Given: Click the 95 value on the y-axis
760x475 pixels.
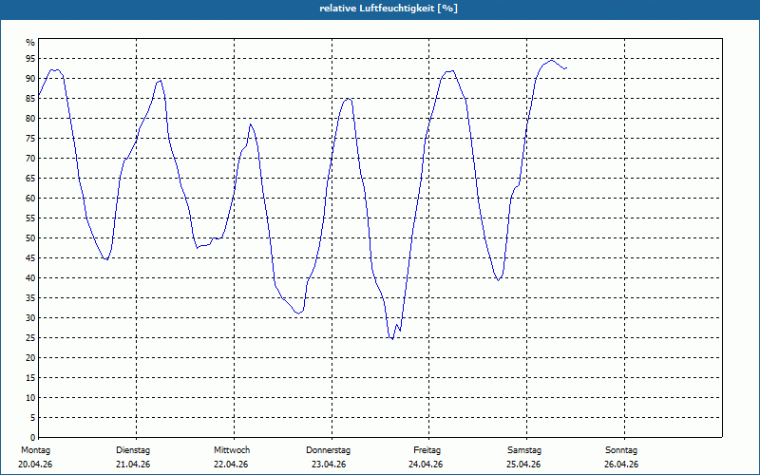Looking at the screenshot, I should tap(30, 59).
